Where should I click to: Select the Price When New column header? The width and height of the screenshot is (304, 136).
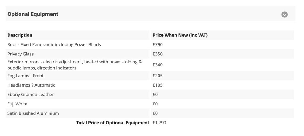pos(180,35)
